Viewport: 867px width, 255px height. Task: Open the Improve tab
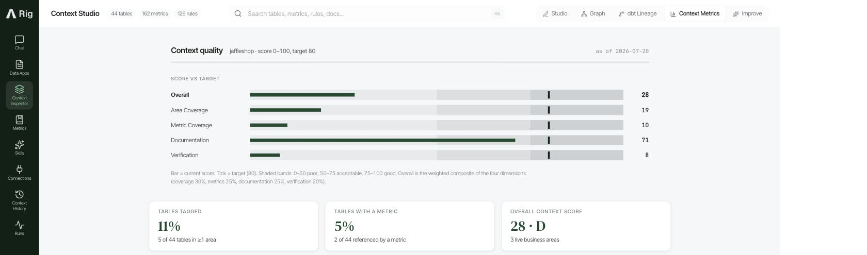coord(747,14)
